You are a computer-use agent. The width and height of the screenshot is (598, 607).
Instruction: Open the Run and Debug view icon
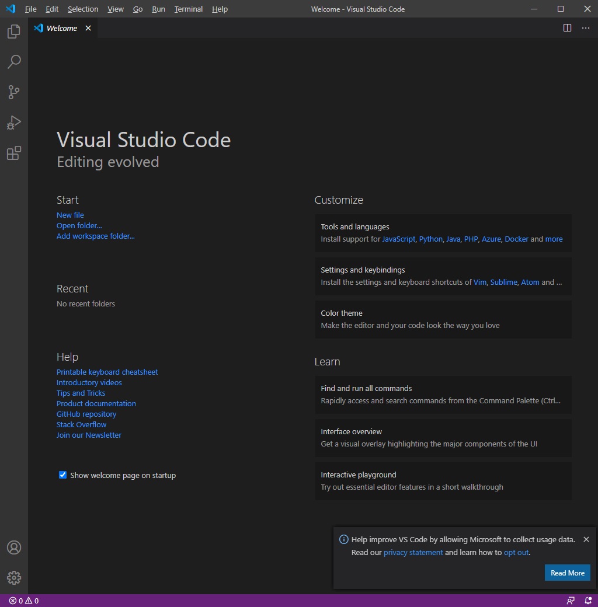click(x=14, y=123)
